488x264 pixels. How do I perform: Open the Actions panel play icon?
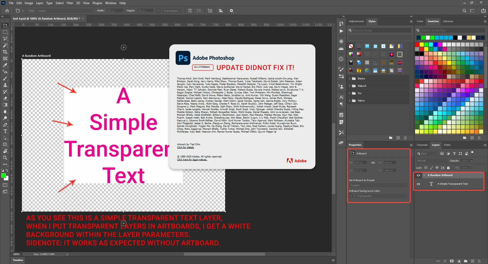point(341,31)
